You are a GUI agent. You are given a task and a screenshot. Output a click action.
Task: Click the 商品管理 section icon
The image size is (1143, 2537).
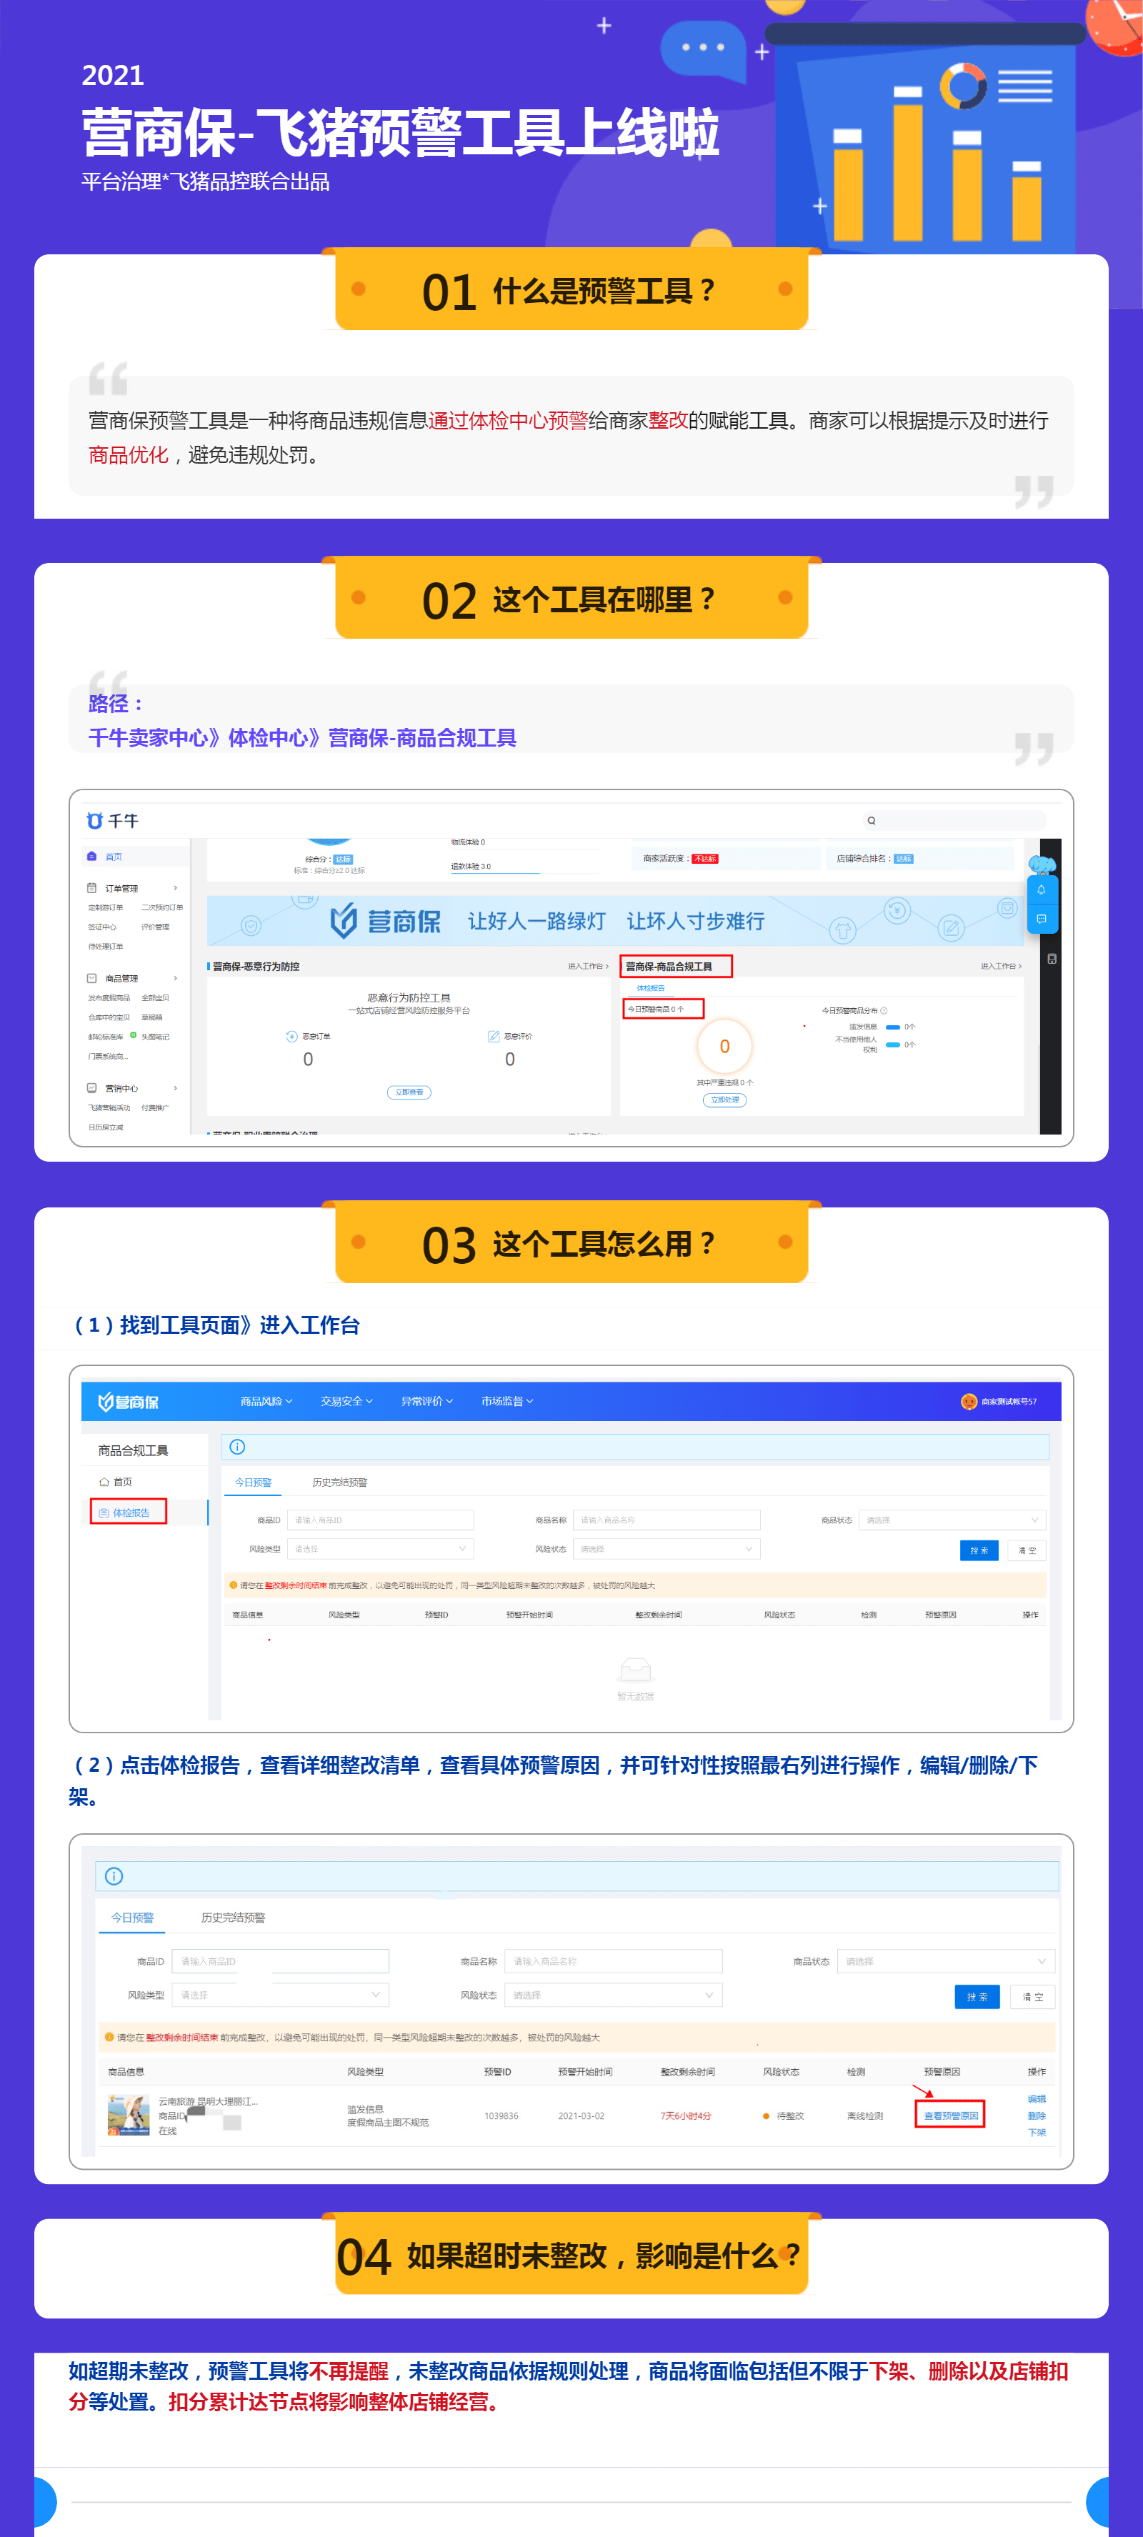pos(91,978)
